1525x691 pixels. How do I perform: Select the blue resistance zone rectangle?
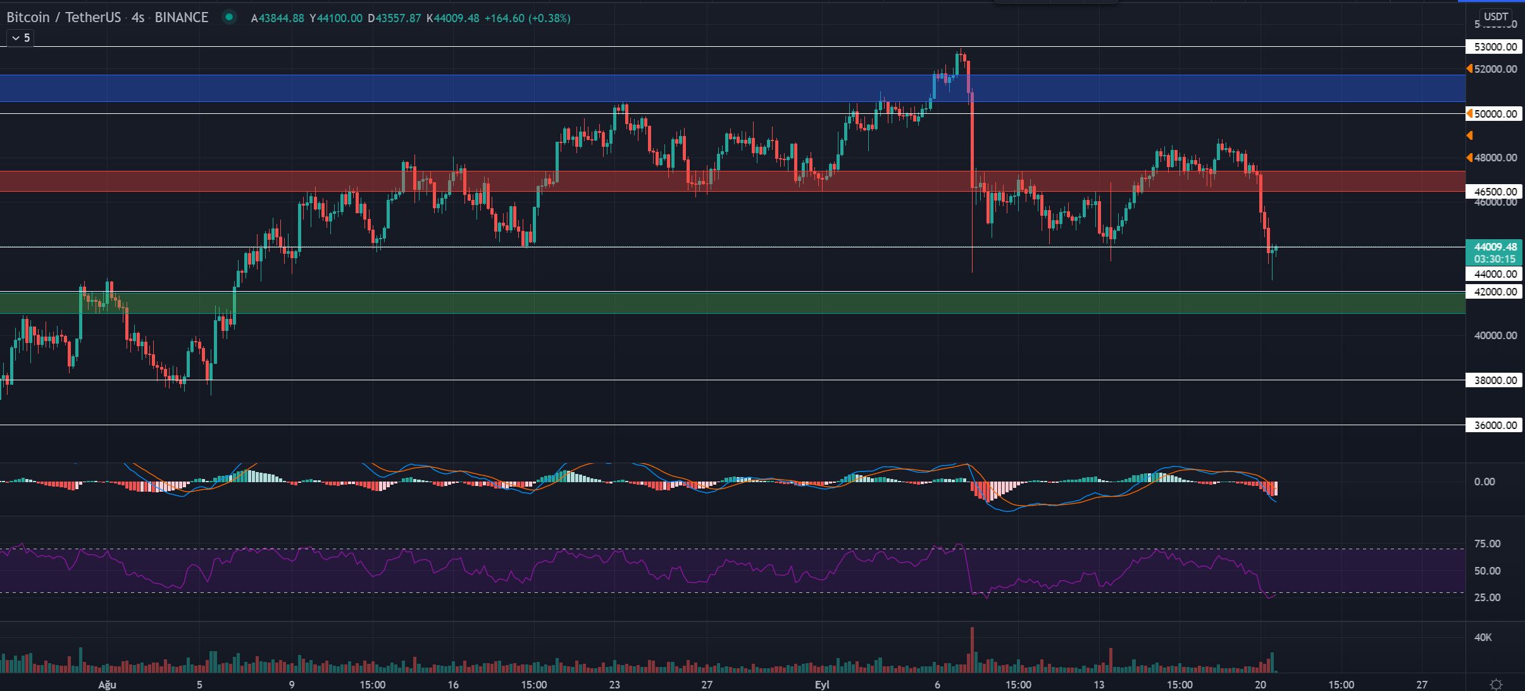(x=443, y=88)
